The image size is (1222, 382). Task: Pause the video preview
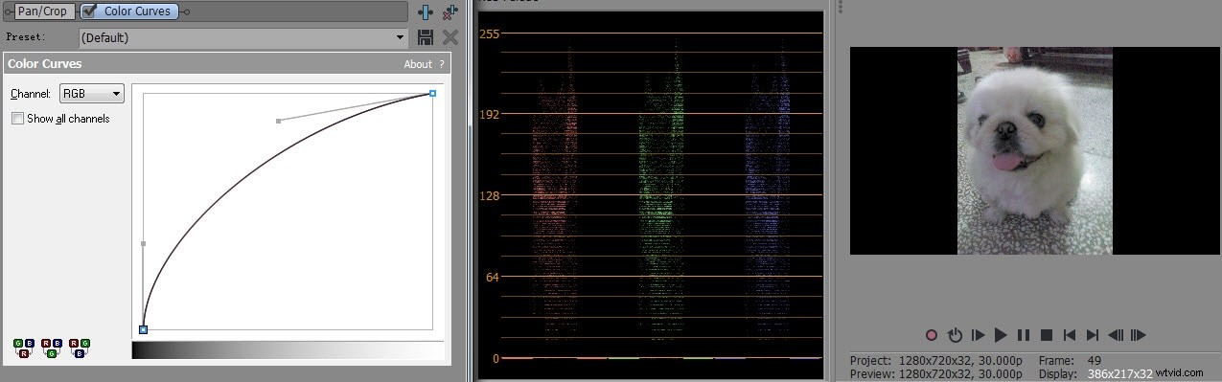1024,335
